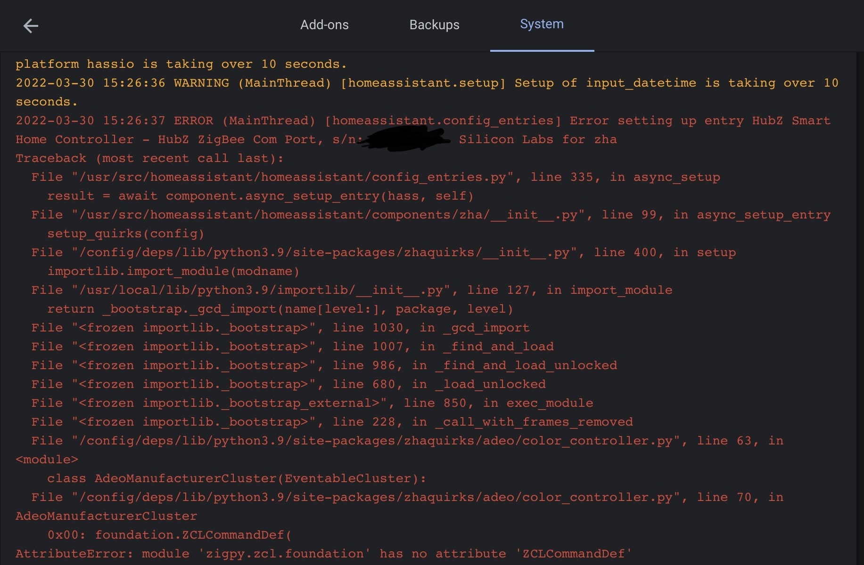The image size is (864, 565).
Task: Click the frozen importlib _gcd_import line
Action: coord(280,327)
